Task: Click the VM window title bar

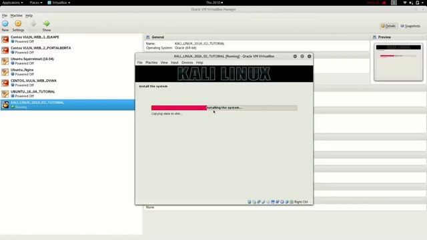Action: tap(224, 56)
